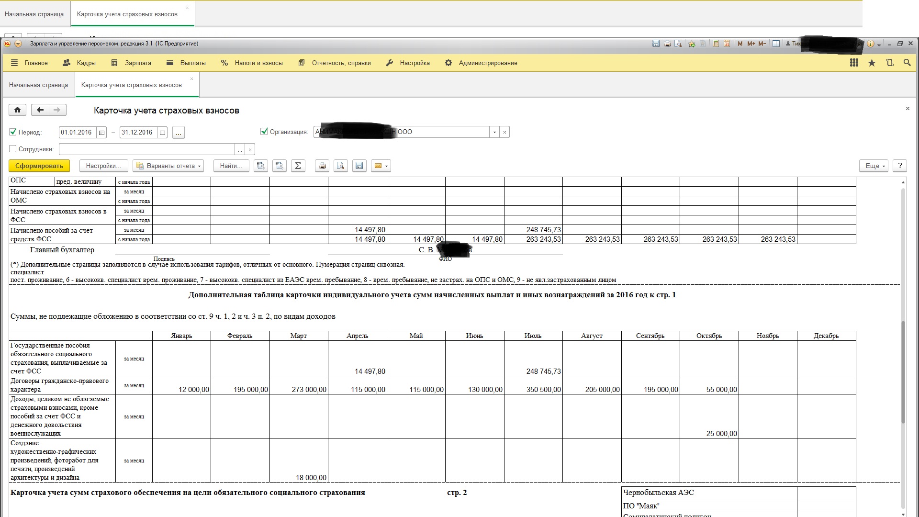Open the Администрирование menu
Viewport: 919px width, 517px height.
point(481,63)
